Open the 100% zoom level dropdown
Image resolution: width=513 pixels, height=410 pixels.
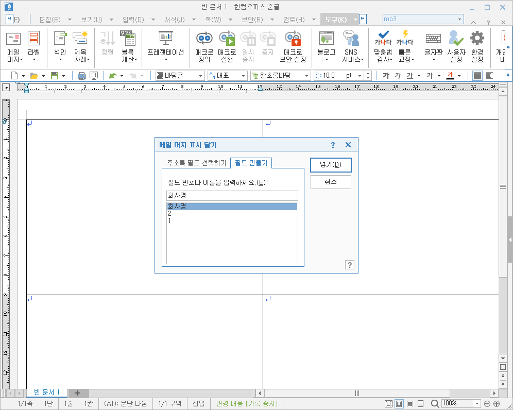tap(477, 403)
